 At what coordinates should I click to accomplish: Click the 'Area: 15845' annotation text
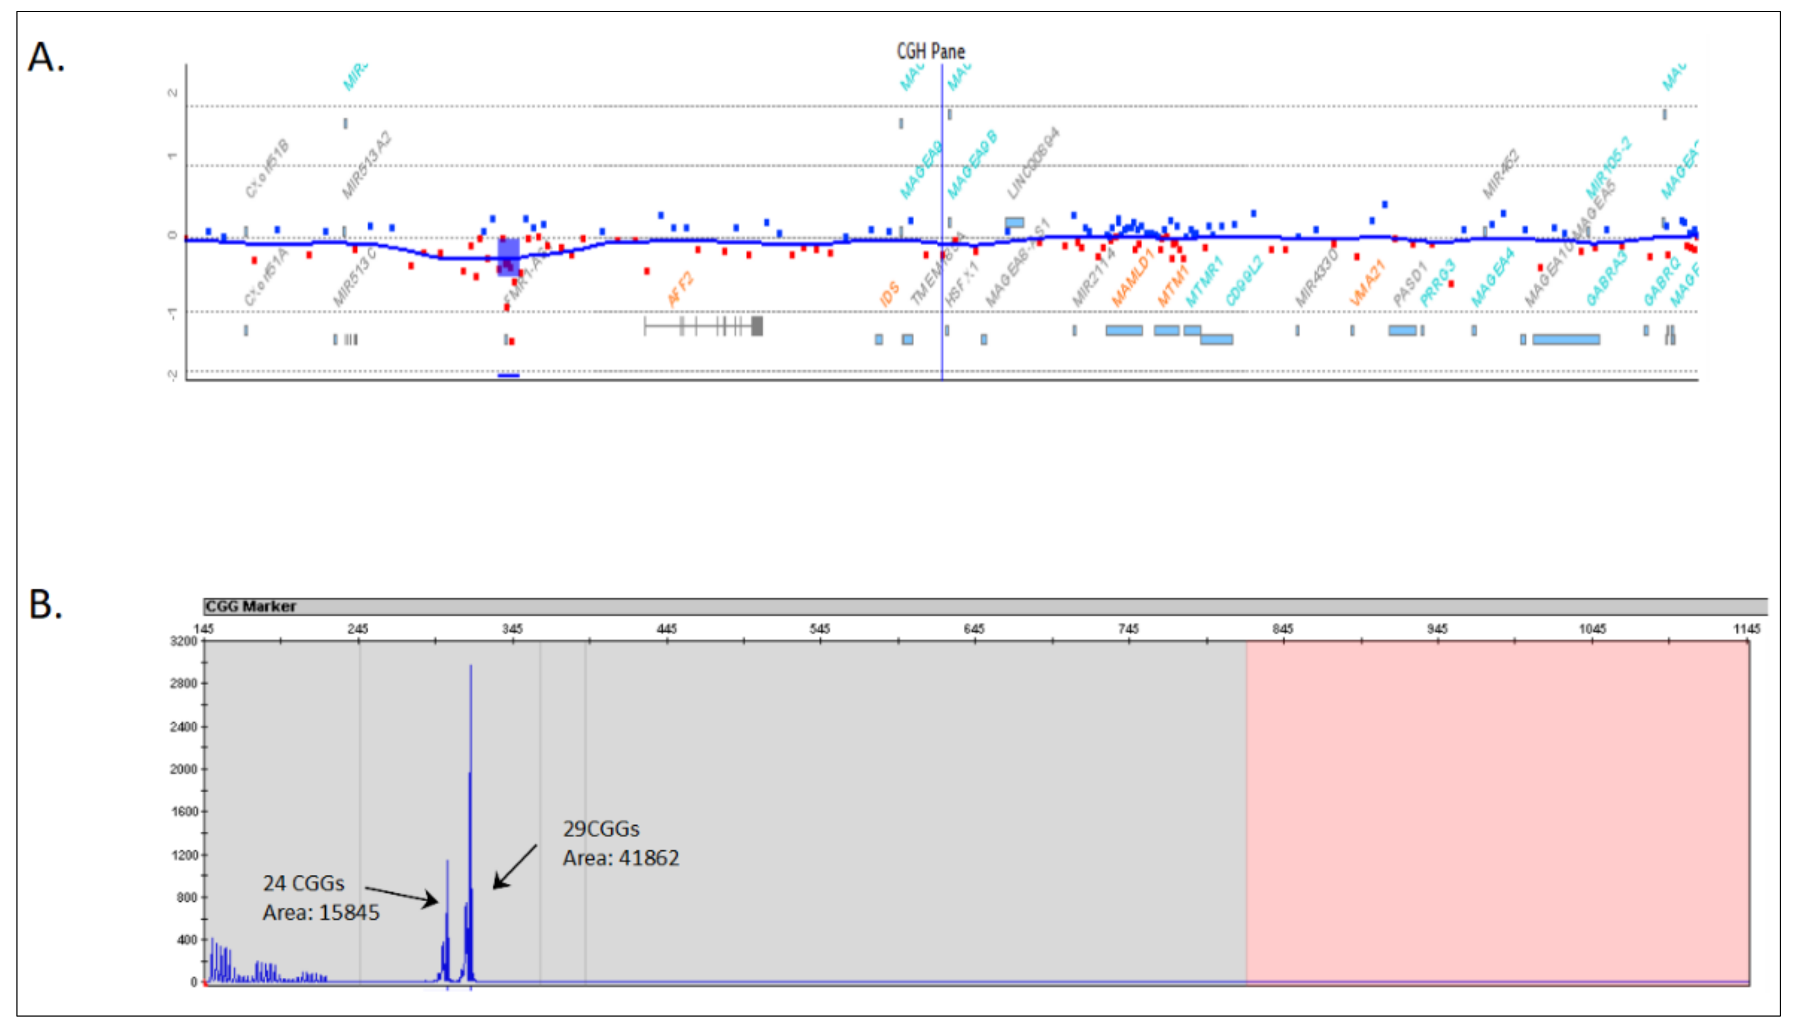click(321, 913)
